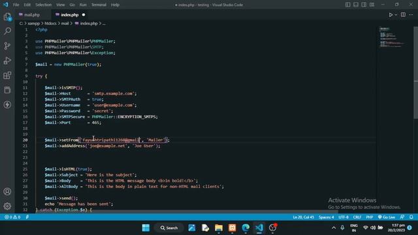Viewport: 418px width, 235px height.
Task: Click the xampp breadcrumb segment
Action: pos(34,23)
